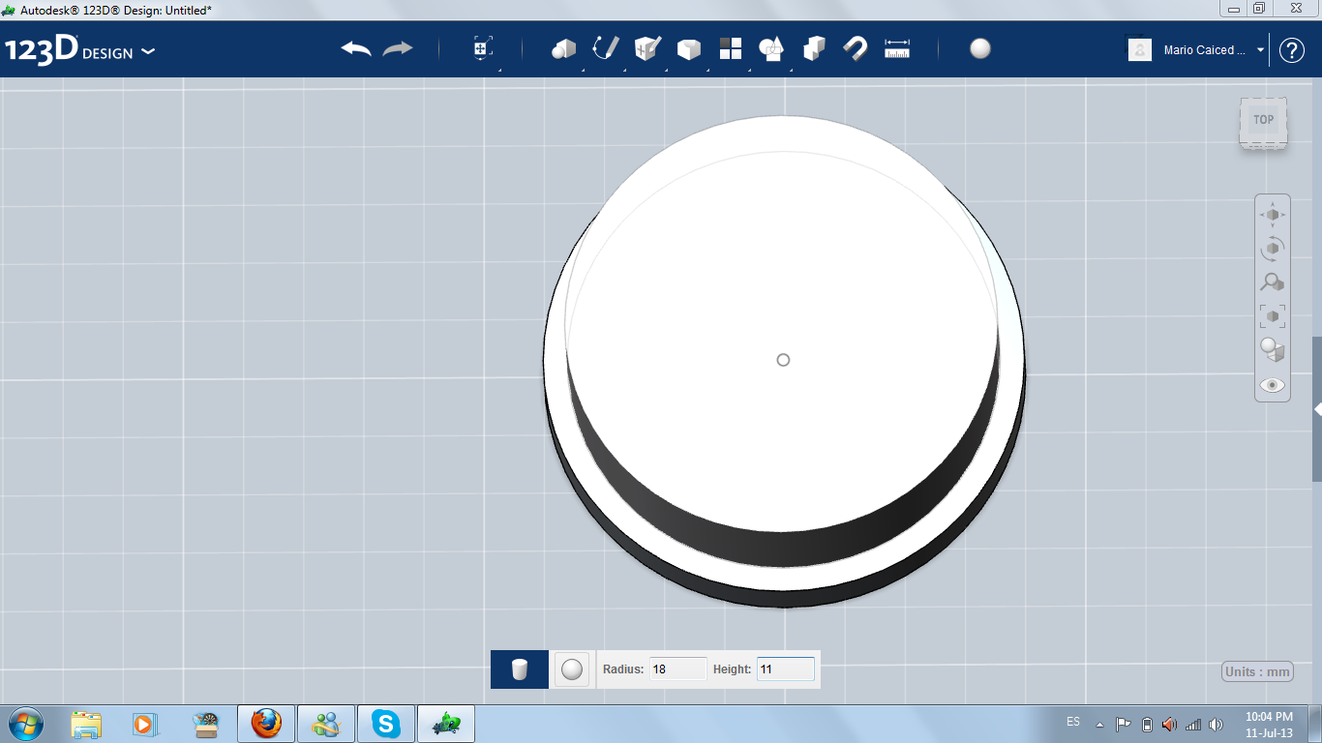Open the Windows Start menu
Screen dimensions: 1322x743
click(25, 723)
